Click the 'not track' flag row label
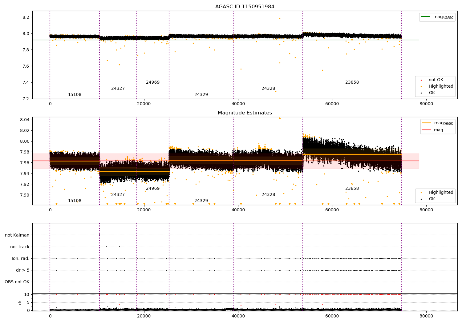 point(20,247)
